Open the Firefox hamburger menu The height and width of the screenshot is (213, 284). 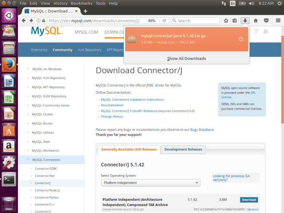click(278, 20)
